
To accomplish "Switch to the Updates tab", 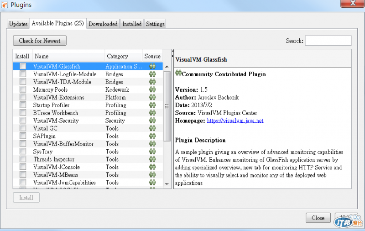I will 18,24.
